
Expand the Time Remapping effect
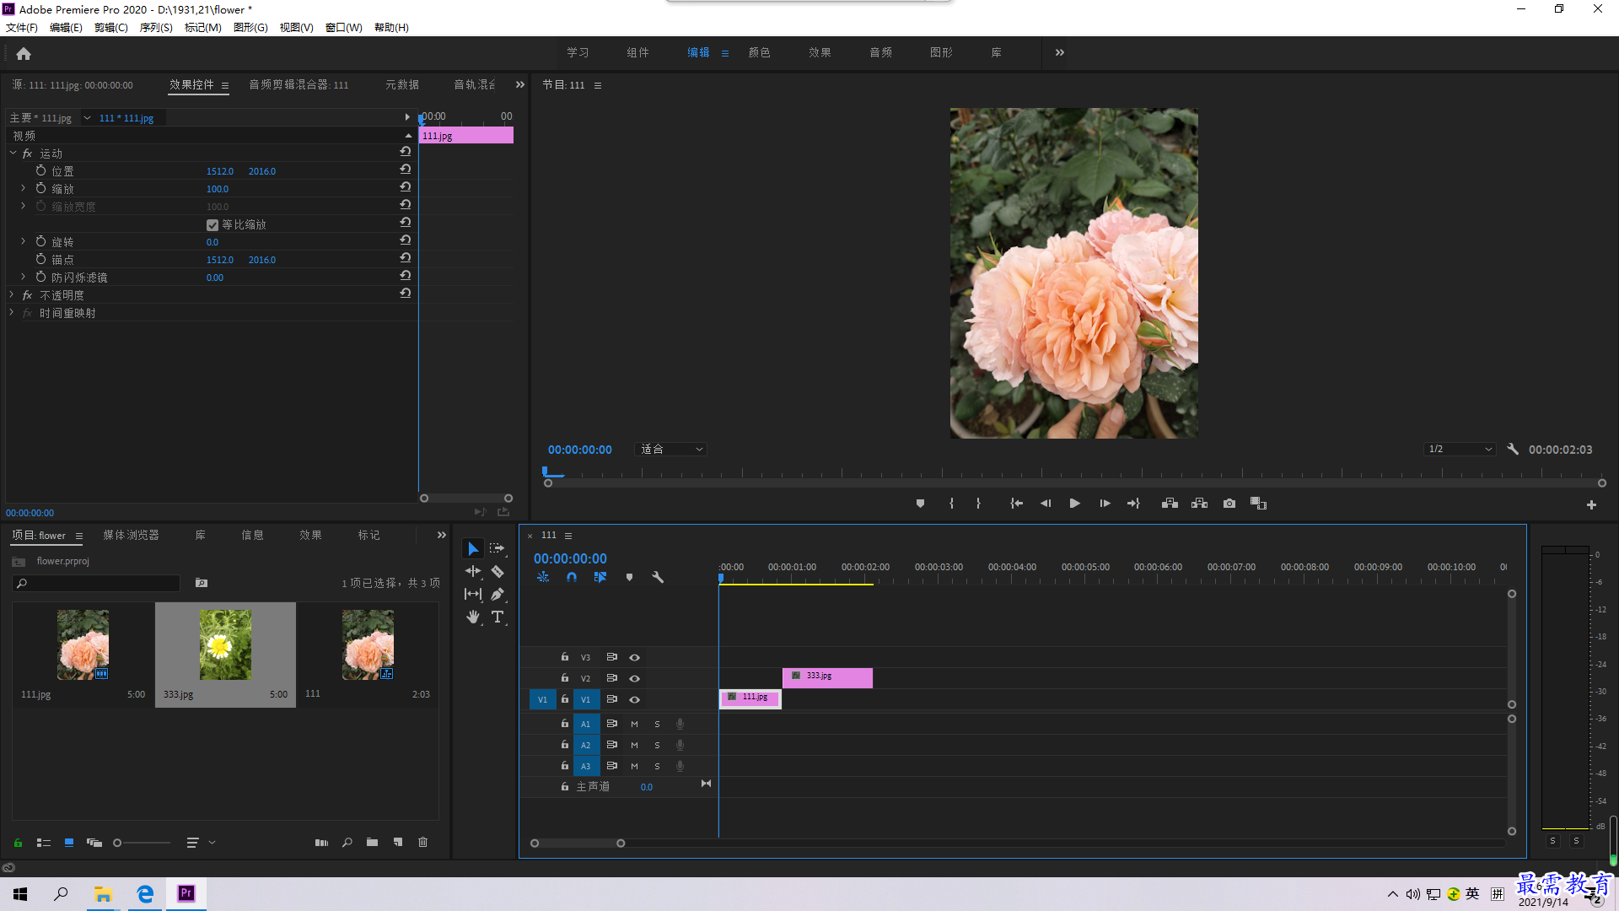point(12,313)
